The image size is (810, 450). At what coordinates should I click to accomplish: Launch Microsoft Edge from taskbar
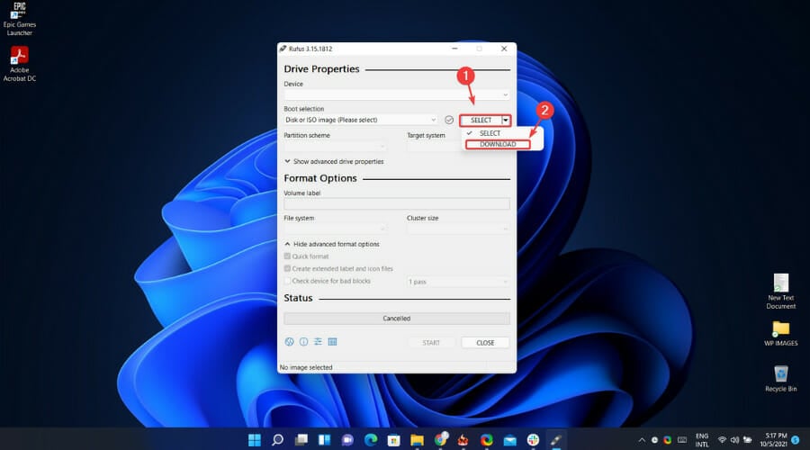click(x=371, y=440)
